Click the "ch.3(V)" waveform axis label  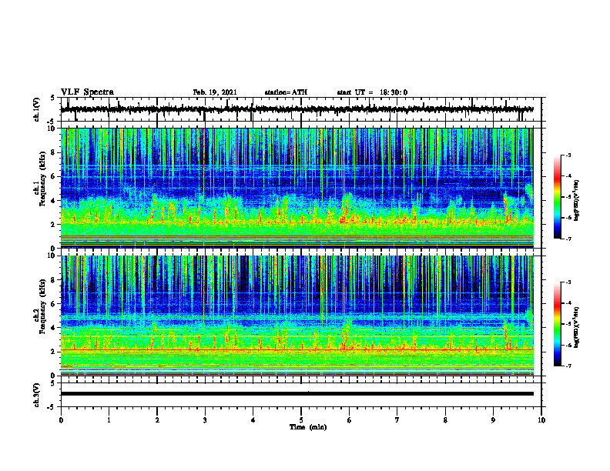[37, 395]
